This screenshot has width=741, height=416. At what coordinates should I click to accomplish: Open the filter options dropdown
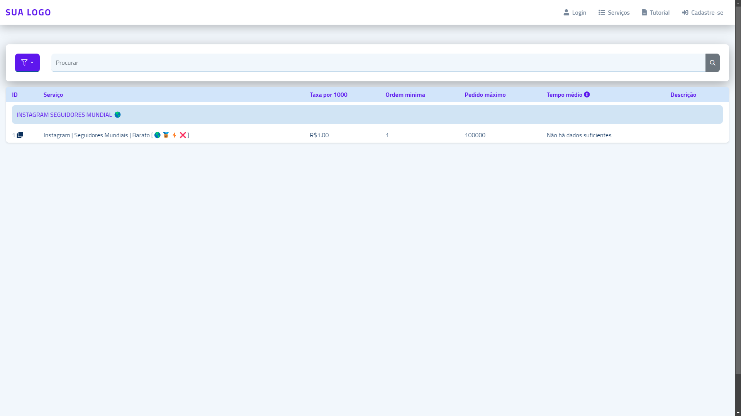tap(33, 62)
